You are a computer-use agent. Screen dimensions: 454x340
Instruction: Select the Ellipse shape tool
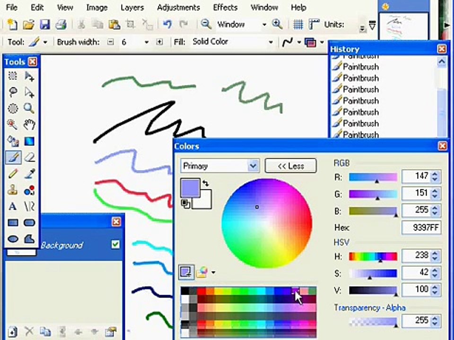[x=13, y=239]
